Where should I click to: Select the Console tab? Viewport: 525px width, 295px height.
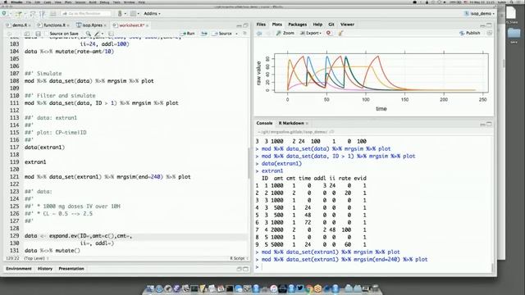(x=264, y=123)
